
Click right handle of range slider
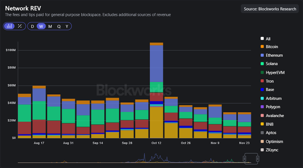[258, 159]
